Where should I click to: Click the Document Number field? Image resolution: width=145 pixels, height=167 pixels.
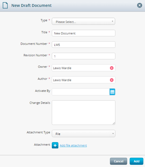point(84,45)
